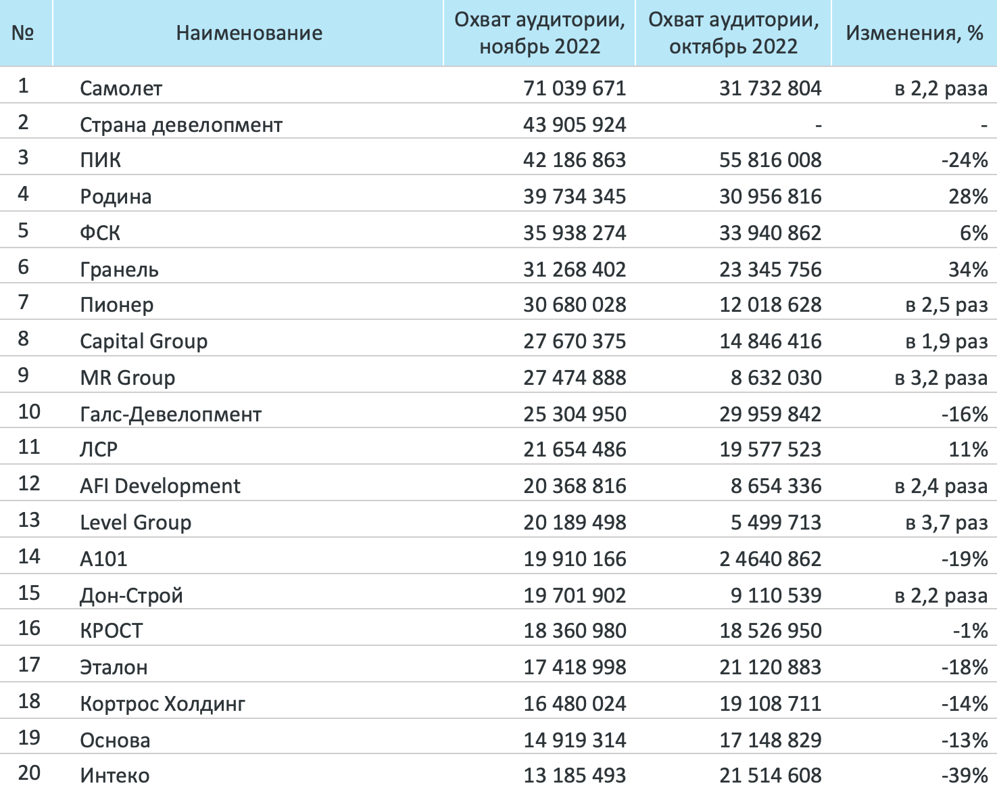The width and height of the screenshot is (997, 792).
Task: Click ПИК's November value 42 186 863
Action: tap(575, 160)
